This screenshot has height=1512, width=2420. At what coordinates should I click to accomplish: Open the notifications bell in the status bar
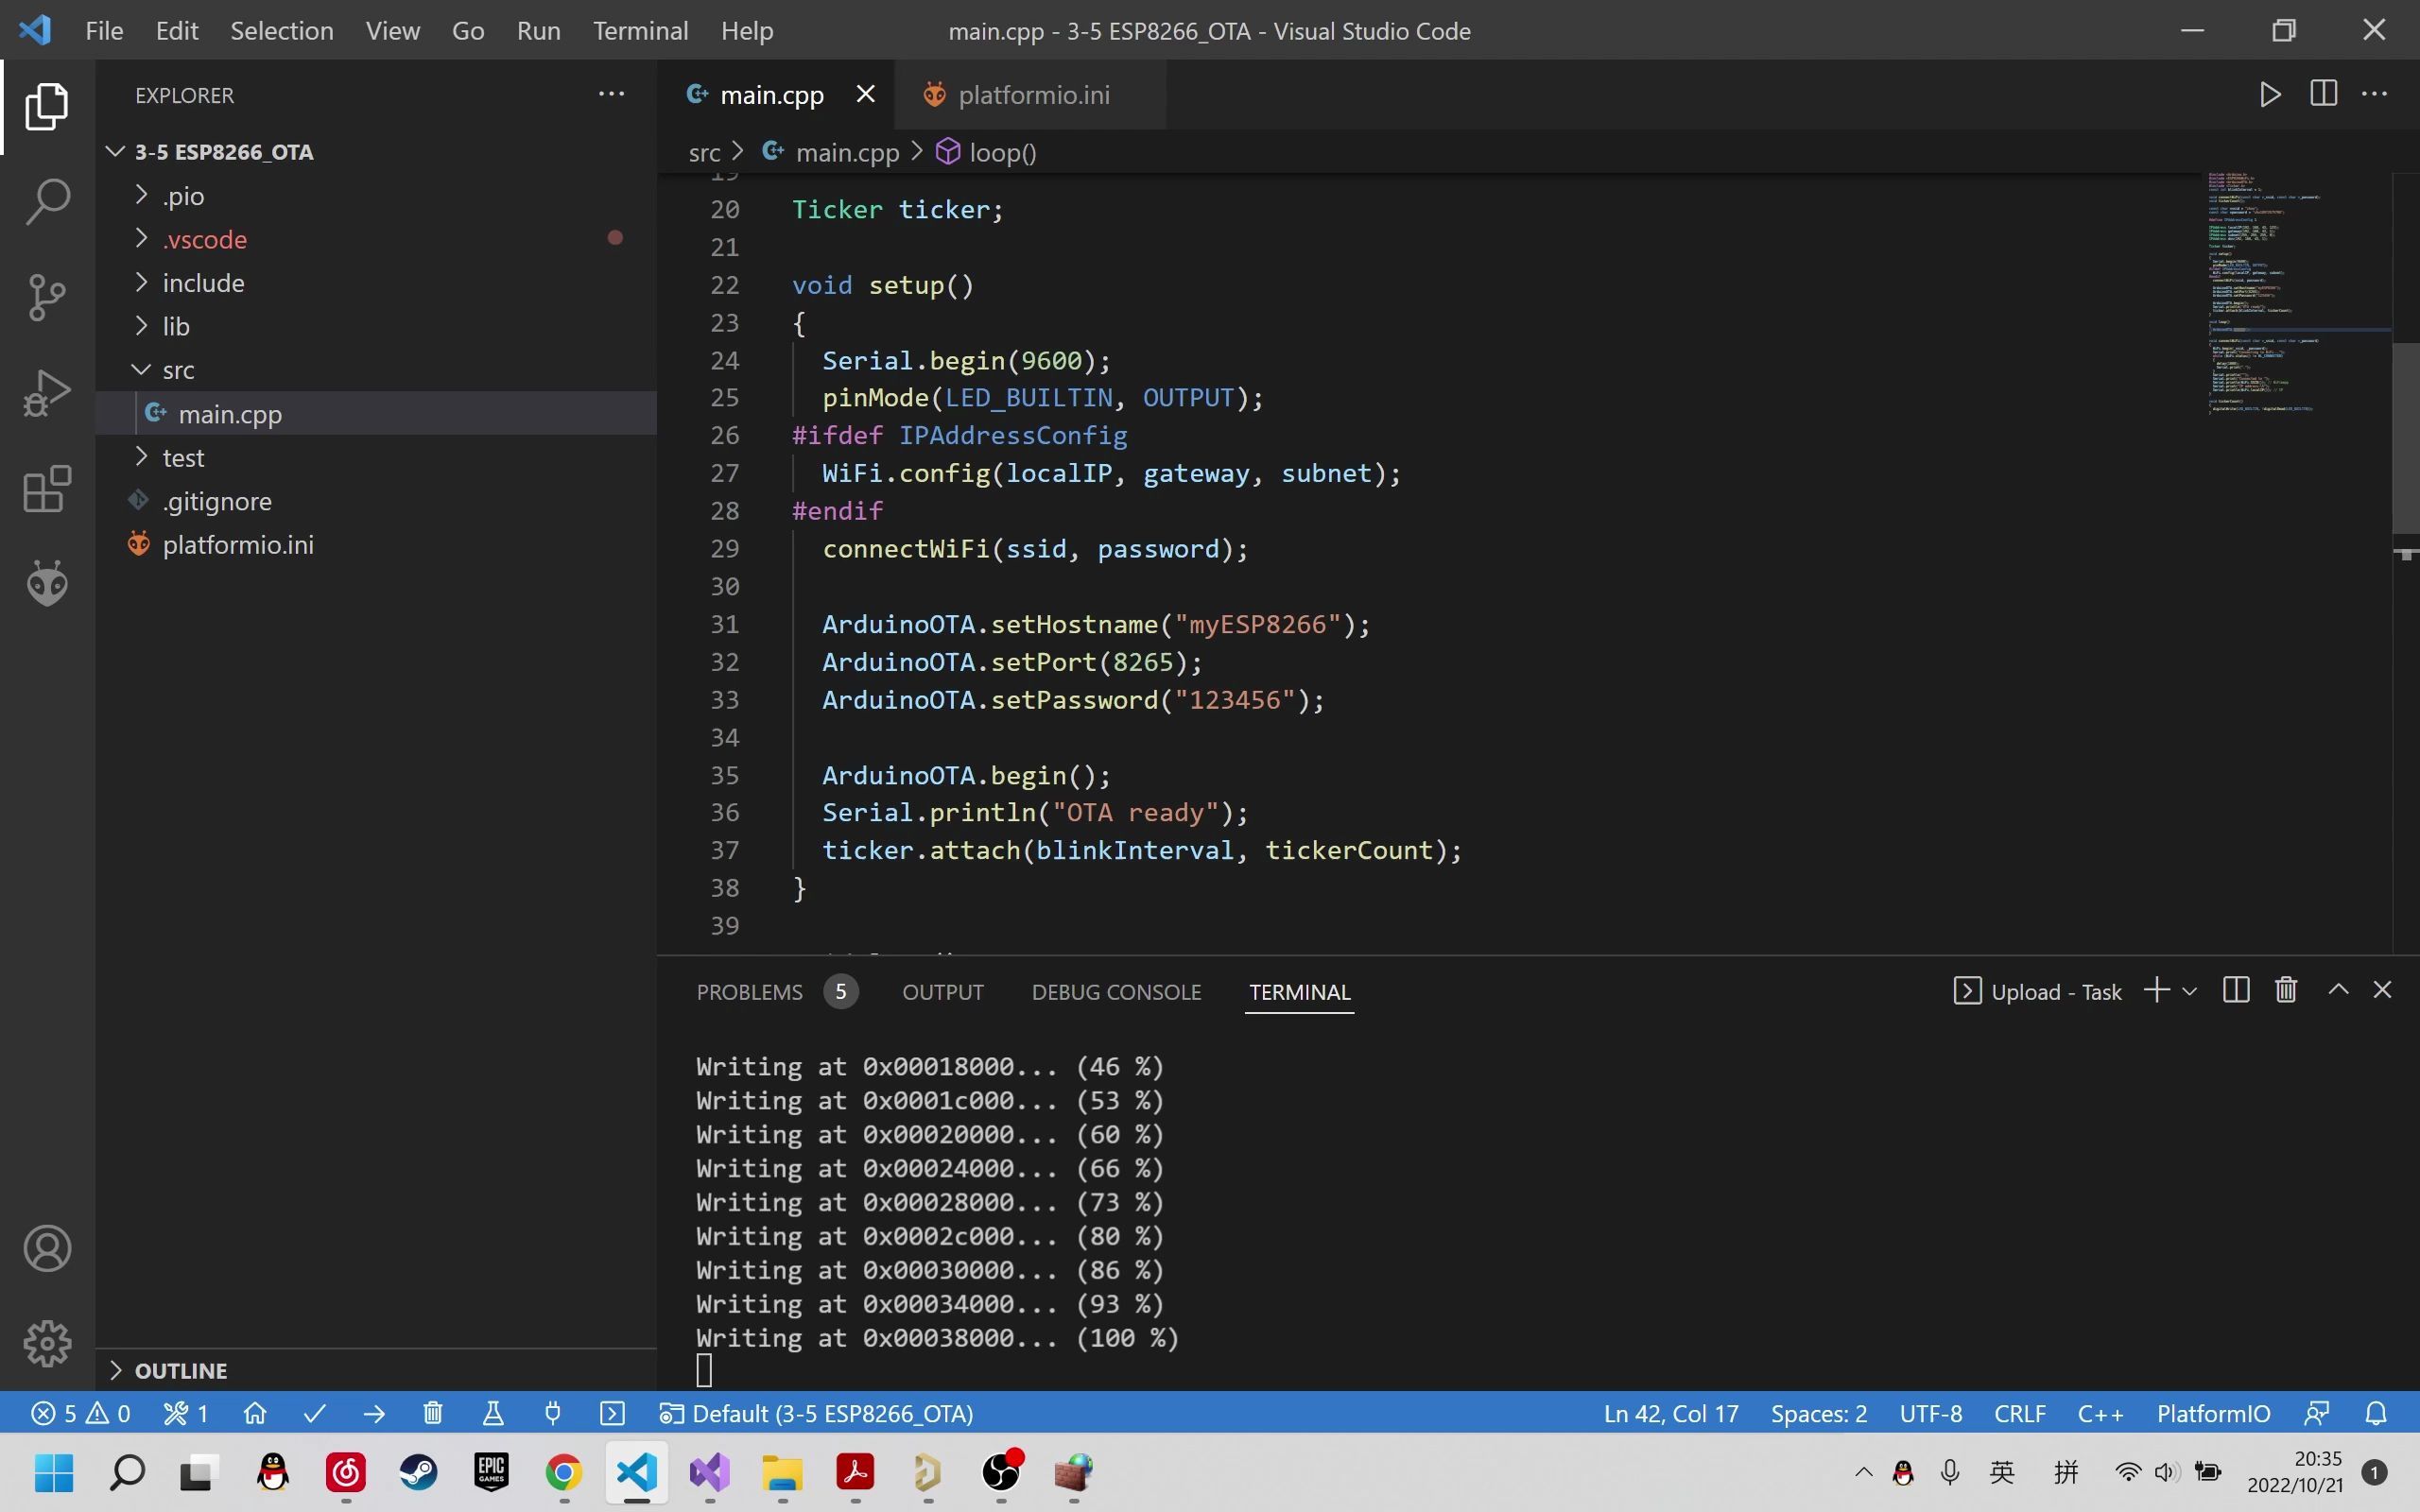pos(2376,1413)
